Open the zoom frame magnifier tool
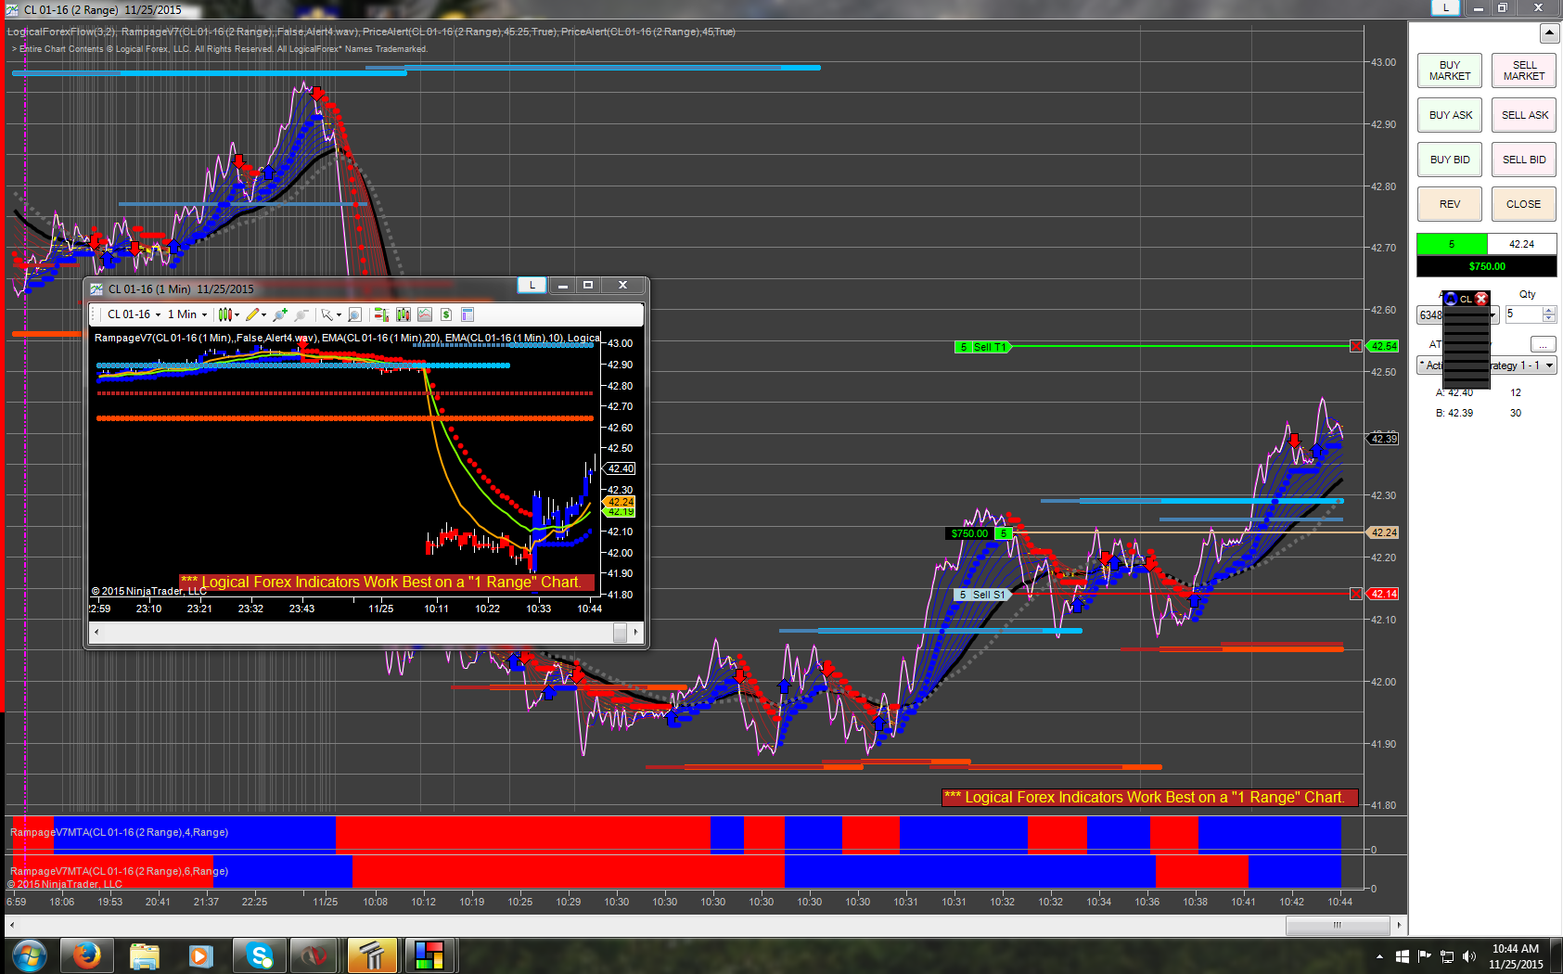Viewport: 1563px width, 974px height. (354, 314)
